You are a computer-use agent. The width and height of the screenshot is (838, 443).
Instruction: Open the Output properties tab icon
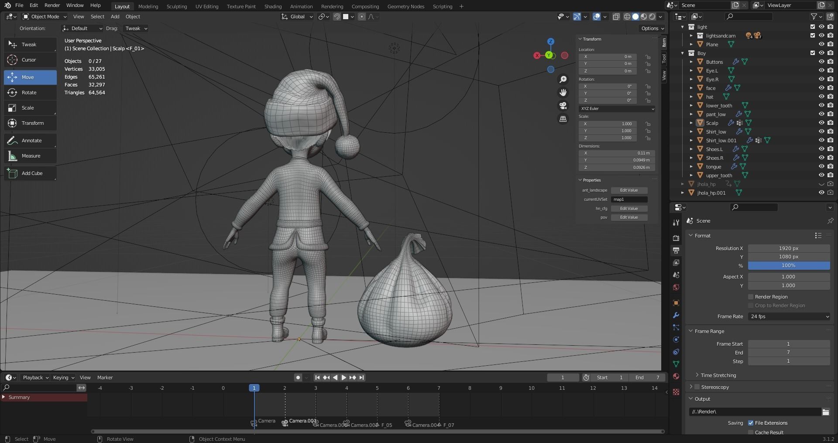(x=676, y=251)
